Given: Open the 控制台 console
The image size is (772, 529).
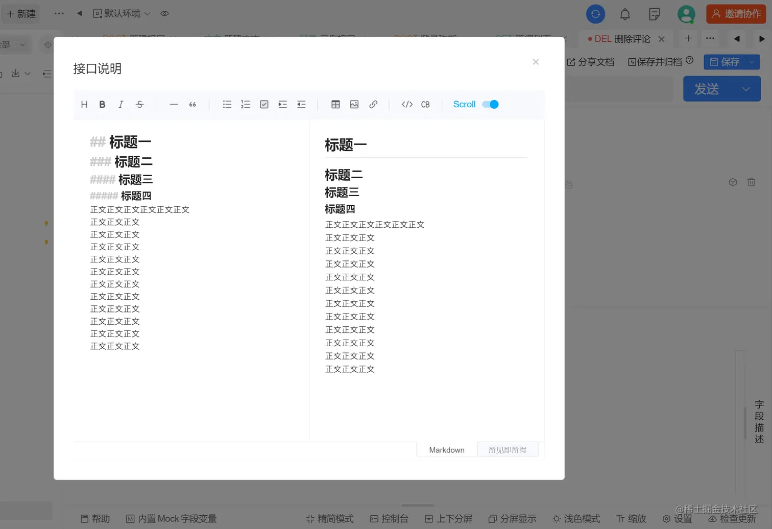Looking at the screenshot, I should point(389,518).
